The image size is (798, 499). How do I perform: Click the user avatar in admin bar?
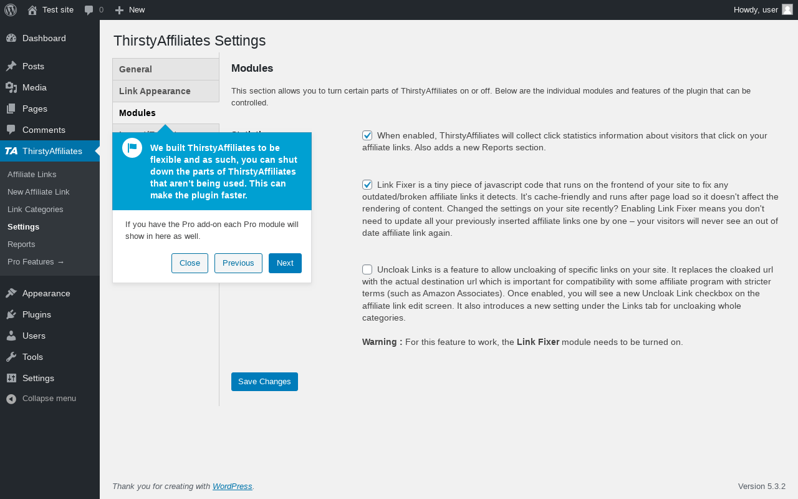pyautogui.click(x=787, y=9)
